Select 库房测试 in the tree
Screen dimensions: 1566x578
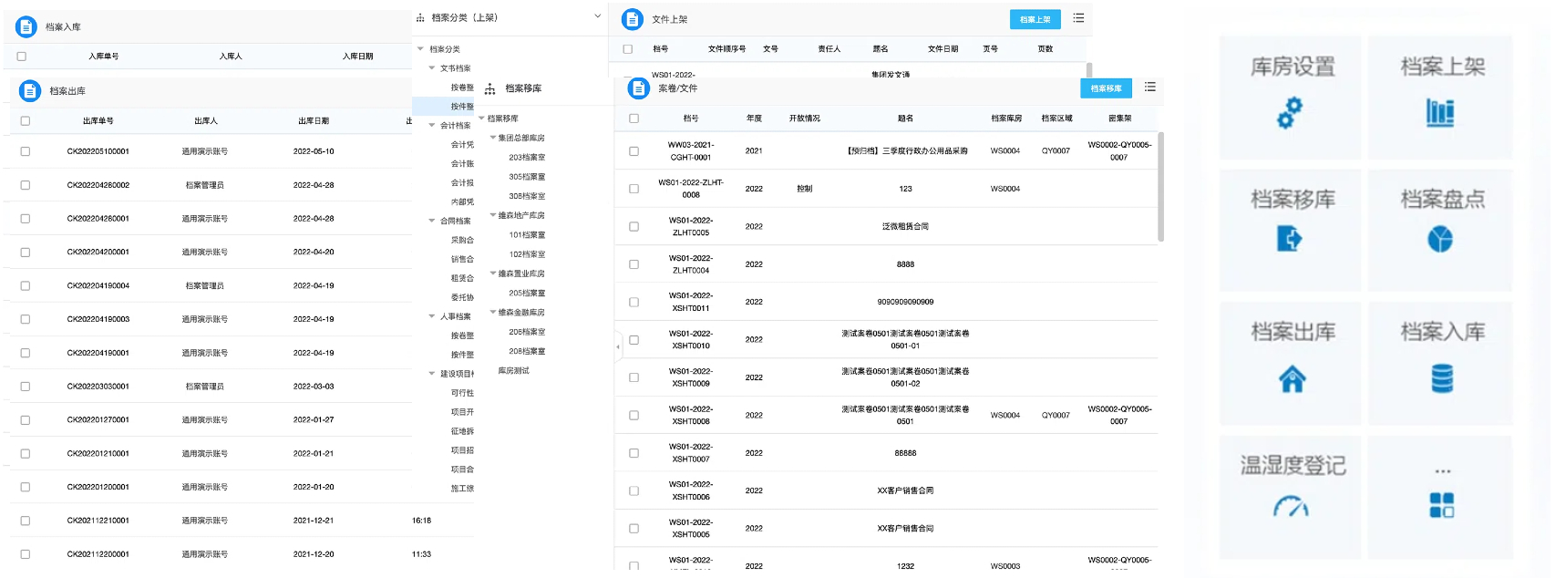[x=513, y=371]
